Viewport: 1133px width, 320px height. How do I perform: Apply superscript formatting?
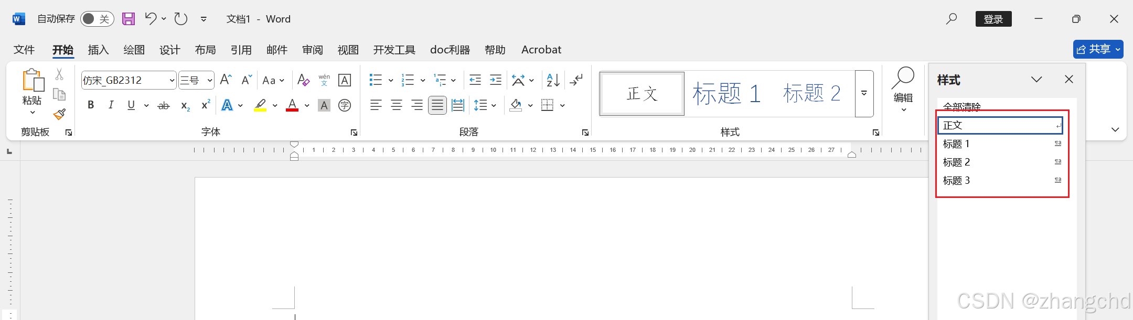pyautogui.click(x=206, y=105)
